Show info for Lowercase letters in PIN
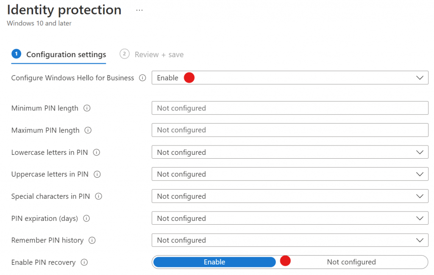Viewport: 434px width, 275px height. point(96,152)
